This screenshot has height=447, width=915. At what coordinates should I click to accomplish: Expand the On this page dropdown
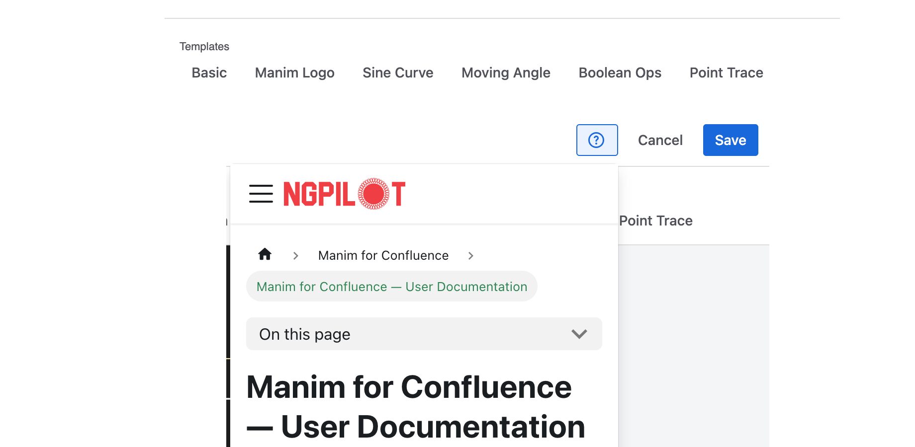(424, 334)
